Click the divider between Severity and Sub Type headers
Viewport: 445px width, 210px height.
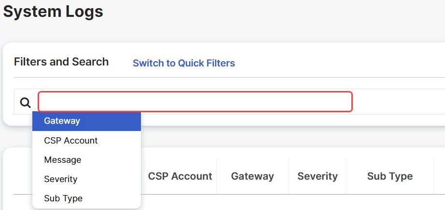(x=347, y=176)
